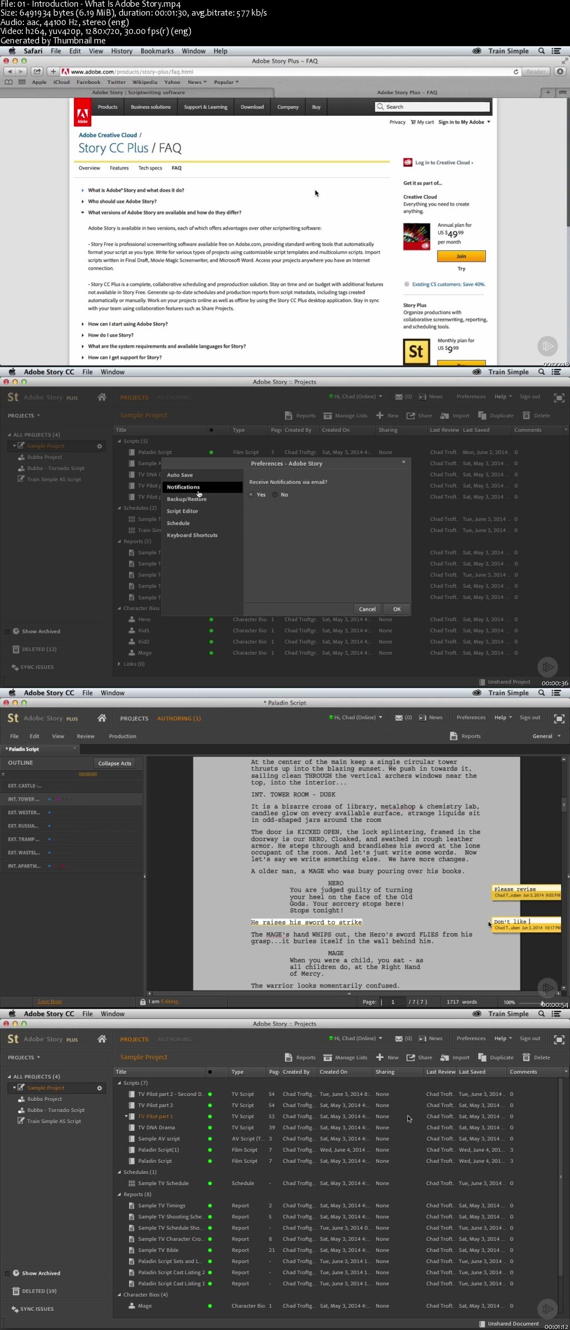Expand the Scripts (7) group

coord(119,1083)
